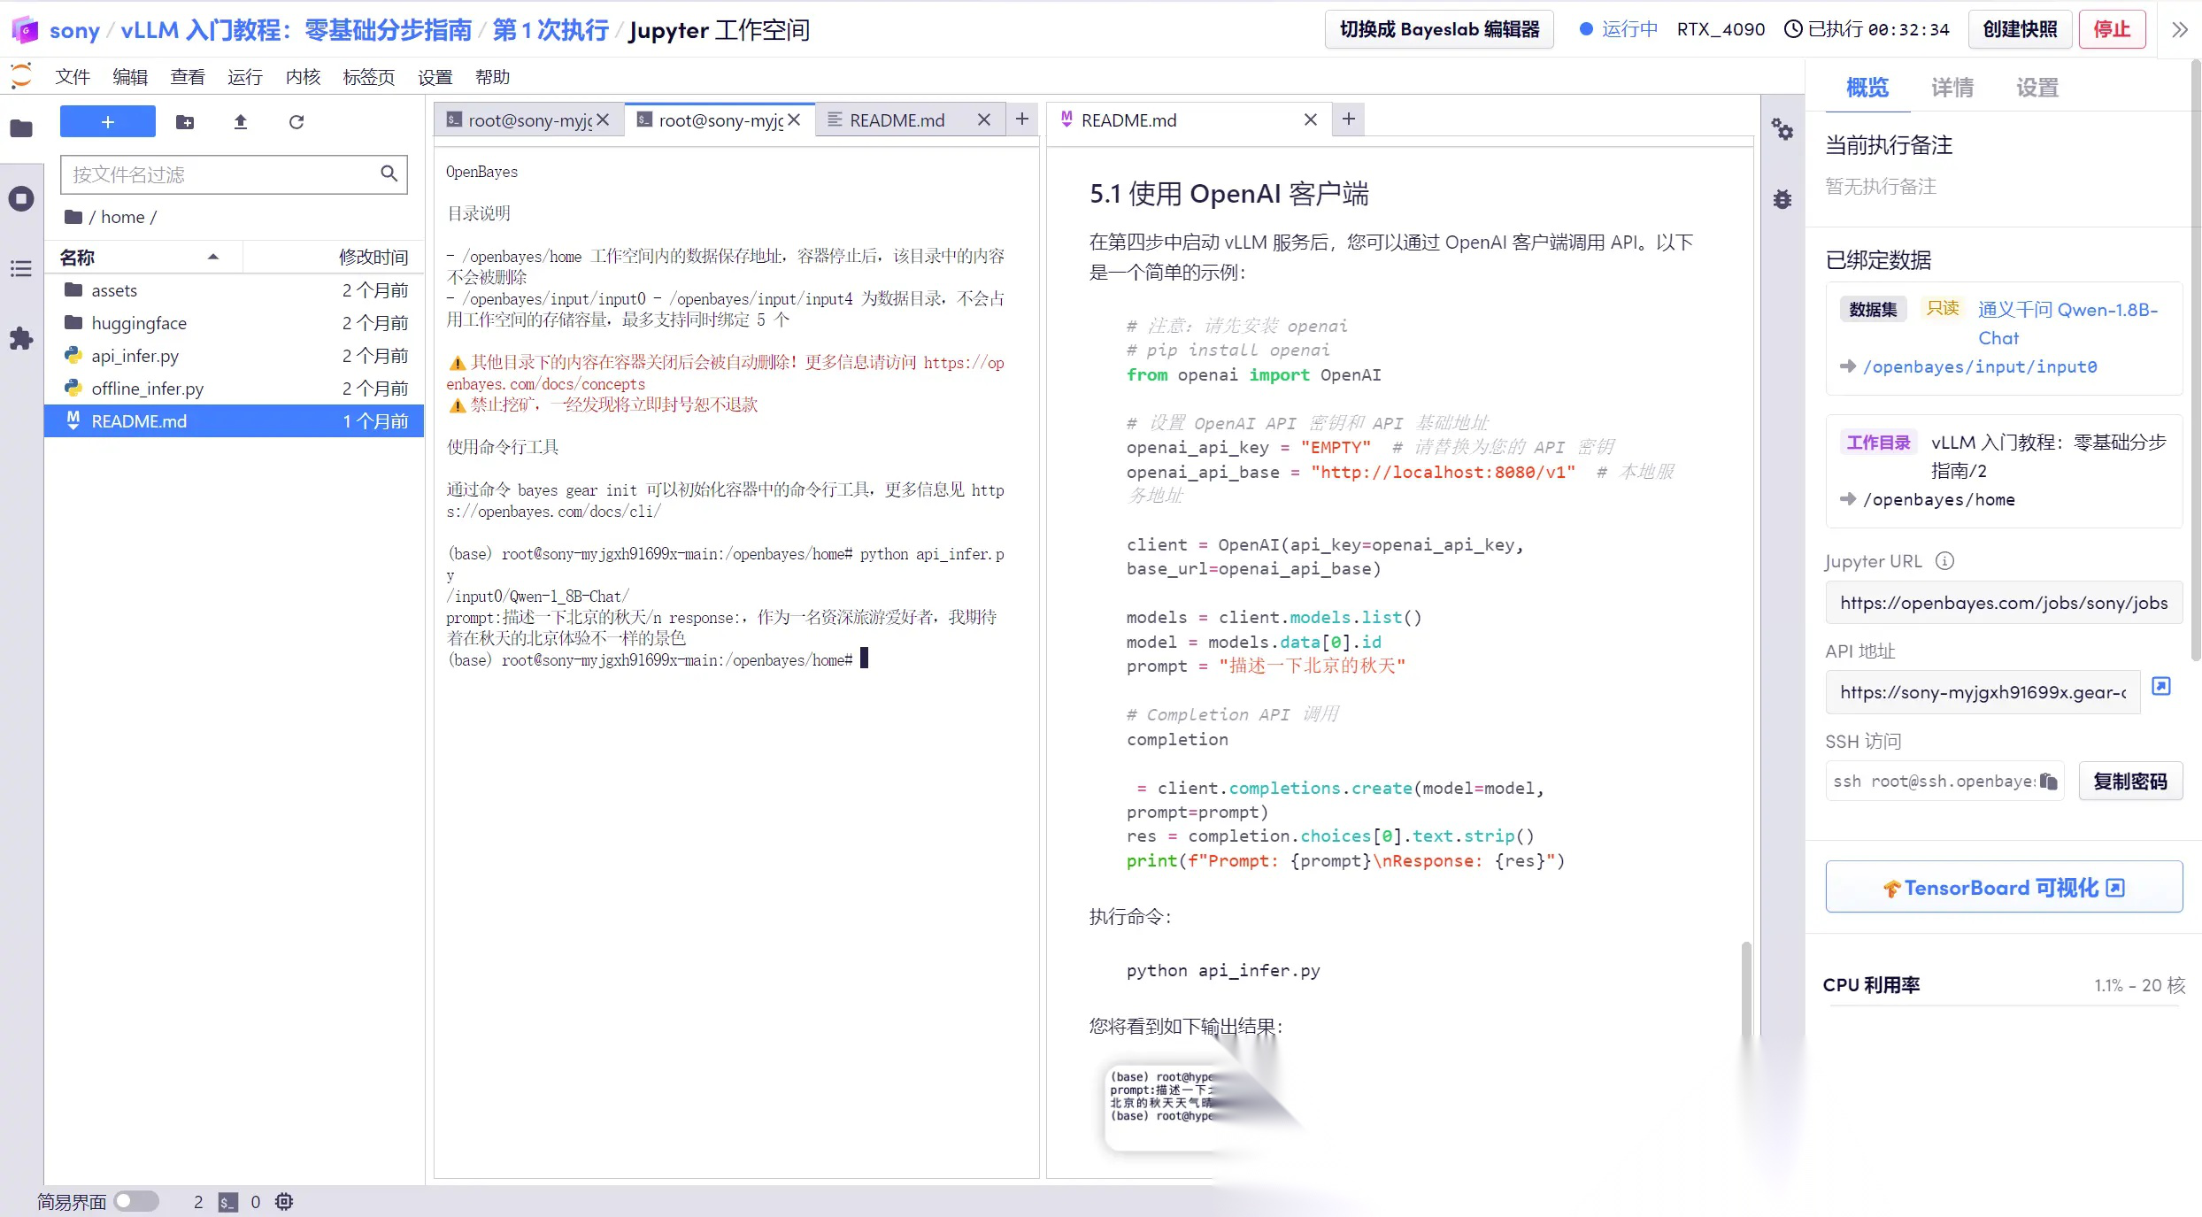The image size is (2202, 1217).
Task: Toggle the 简易界面 simple interface switch
Action: 136,1201
